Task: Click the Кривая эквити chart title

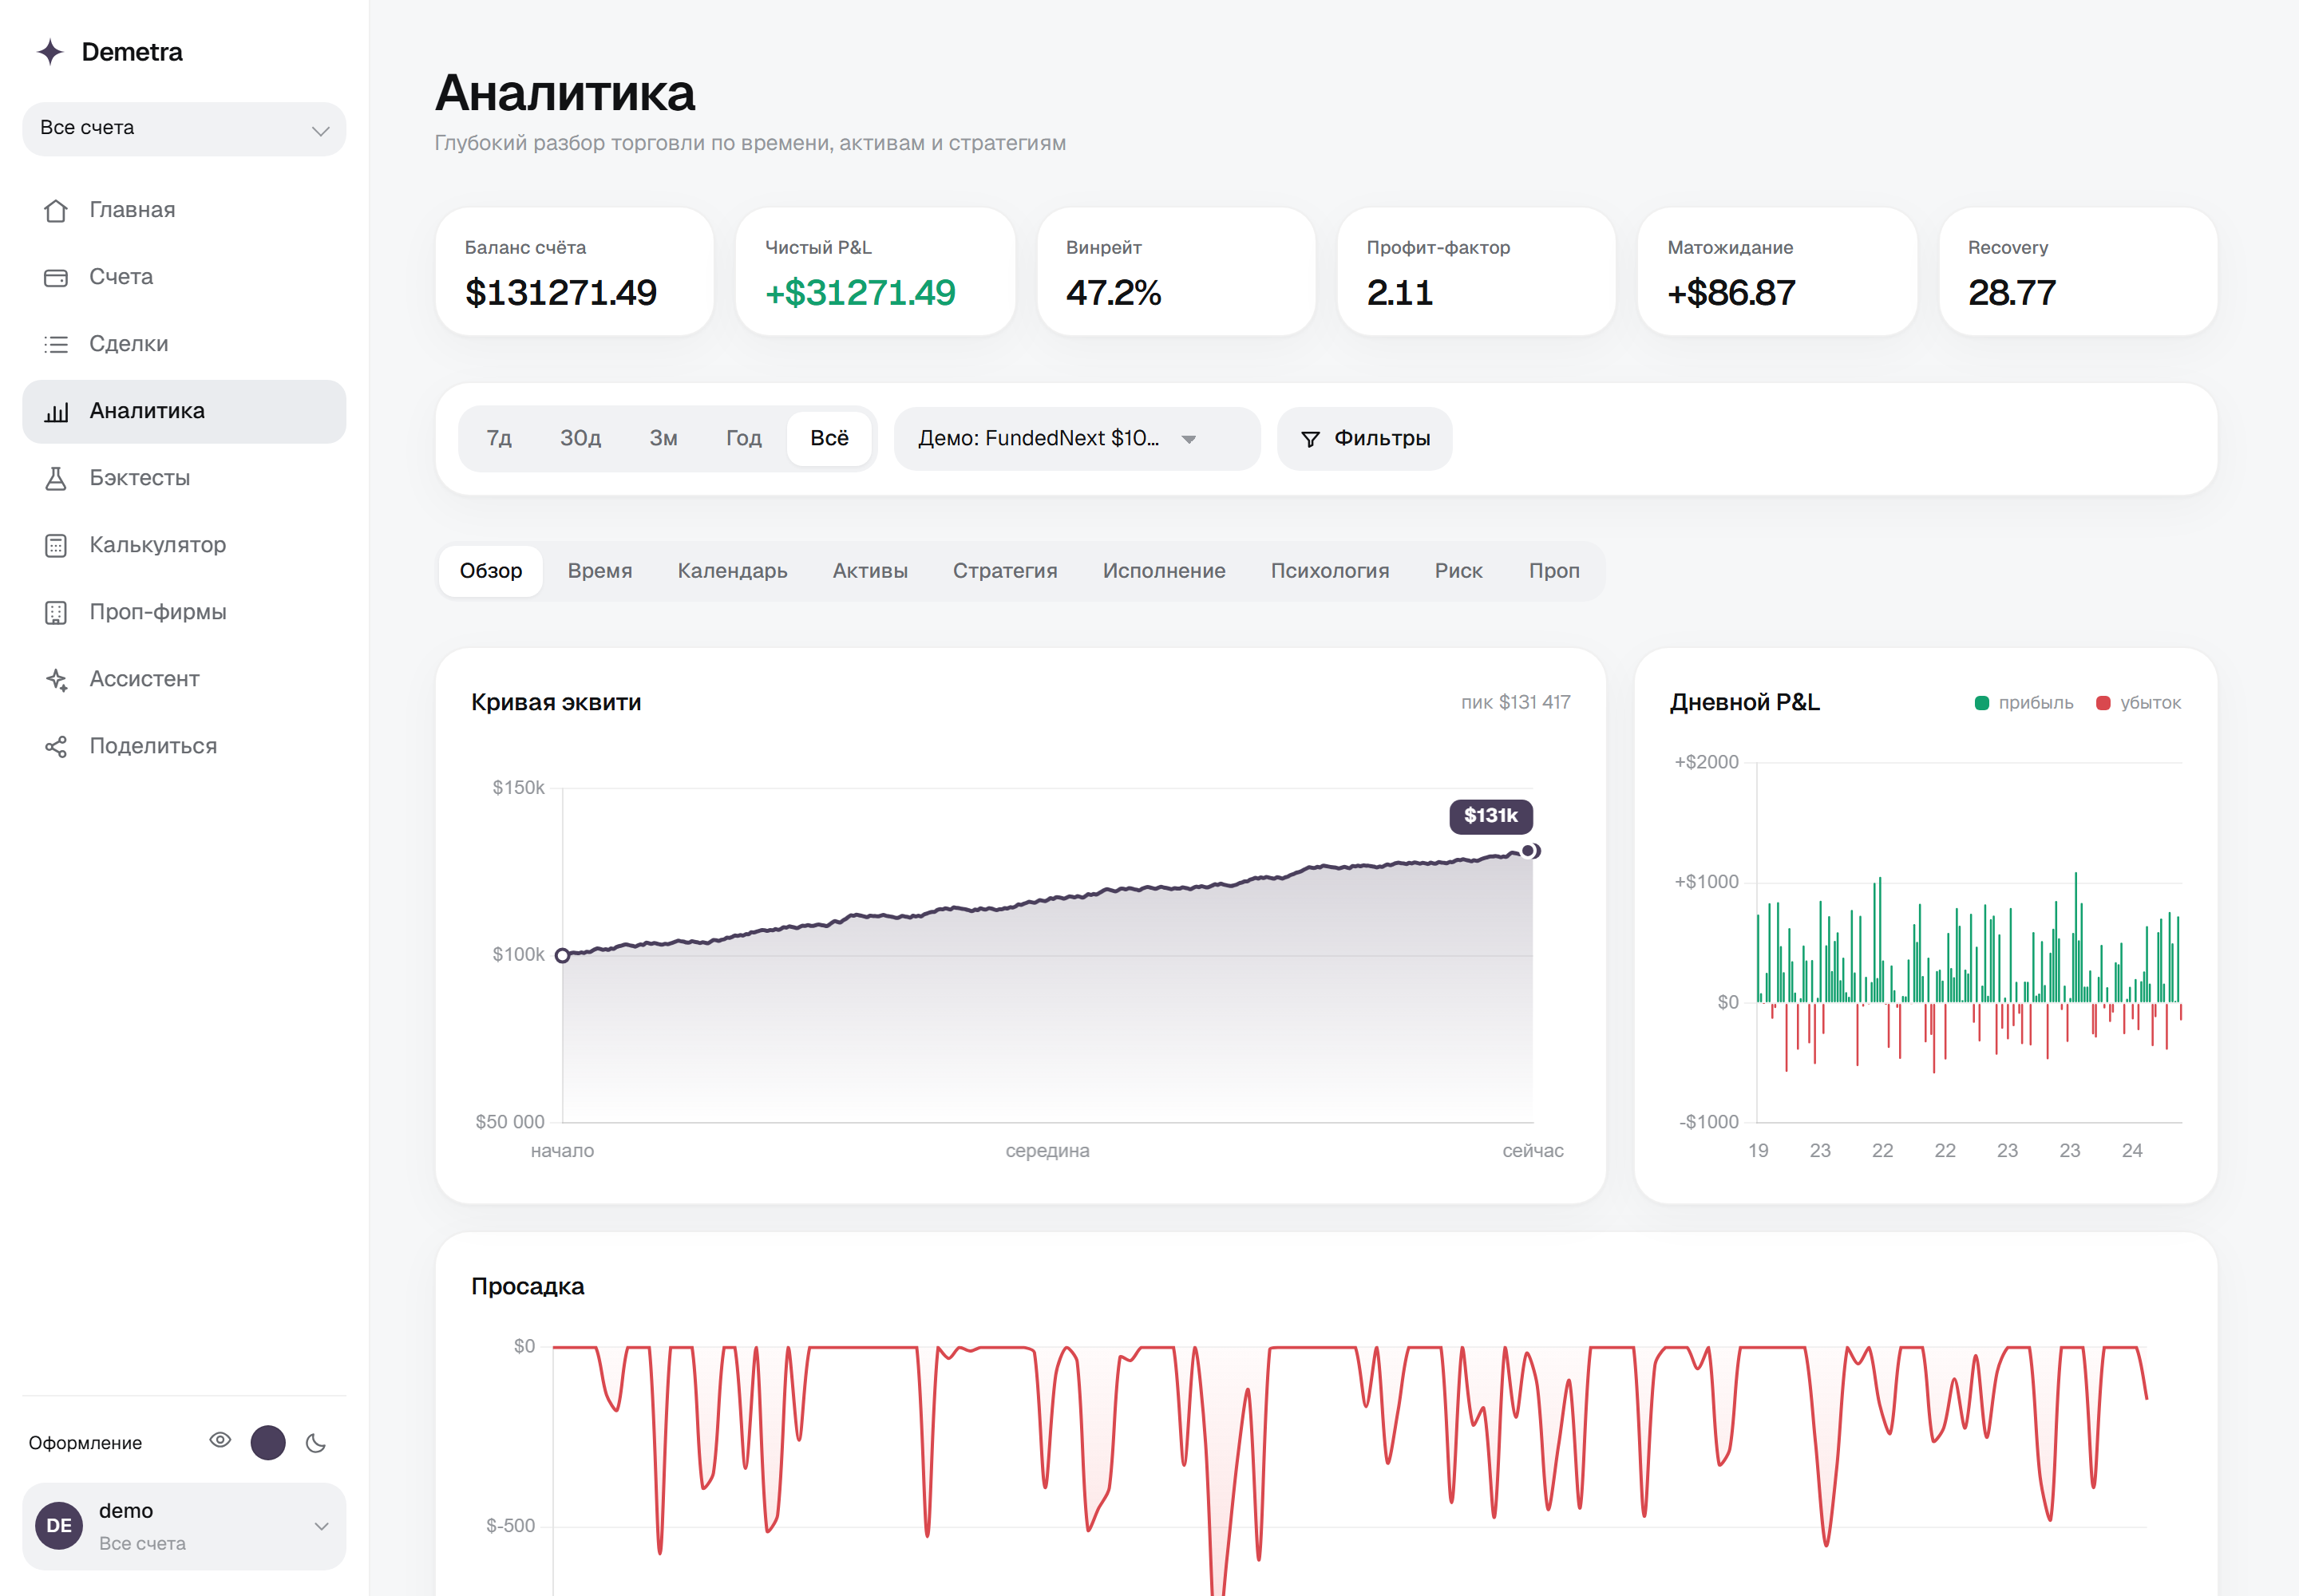Action: (556, 703)
